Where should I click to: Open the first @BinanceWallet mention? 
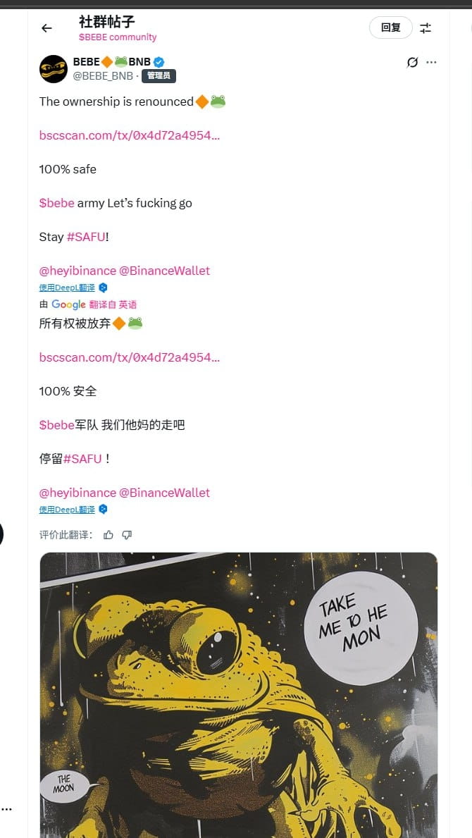pyautogui.click(x=164, y=271)
